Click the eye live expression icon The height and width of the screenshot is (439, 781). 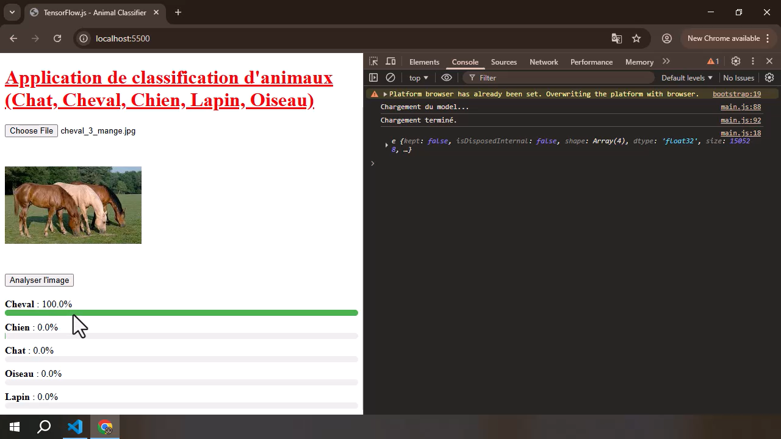[x=447, y=78]
